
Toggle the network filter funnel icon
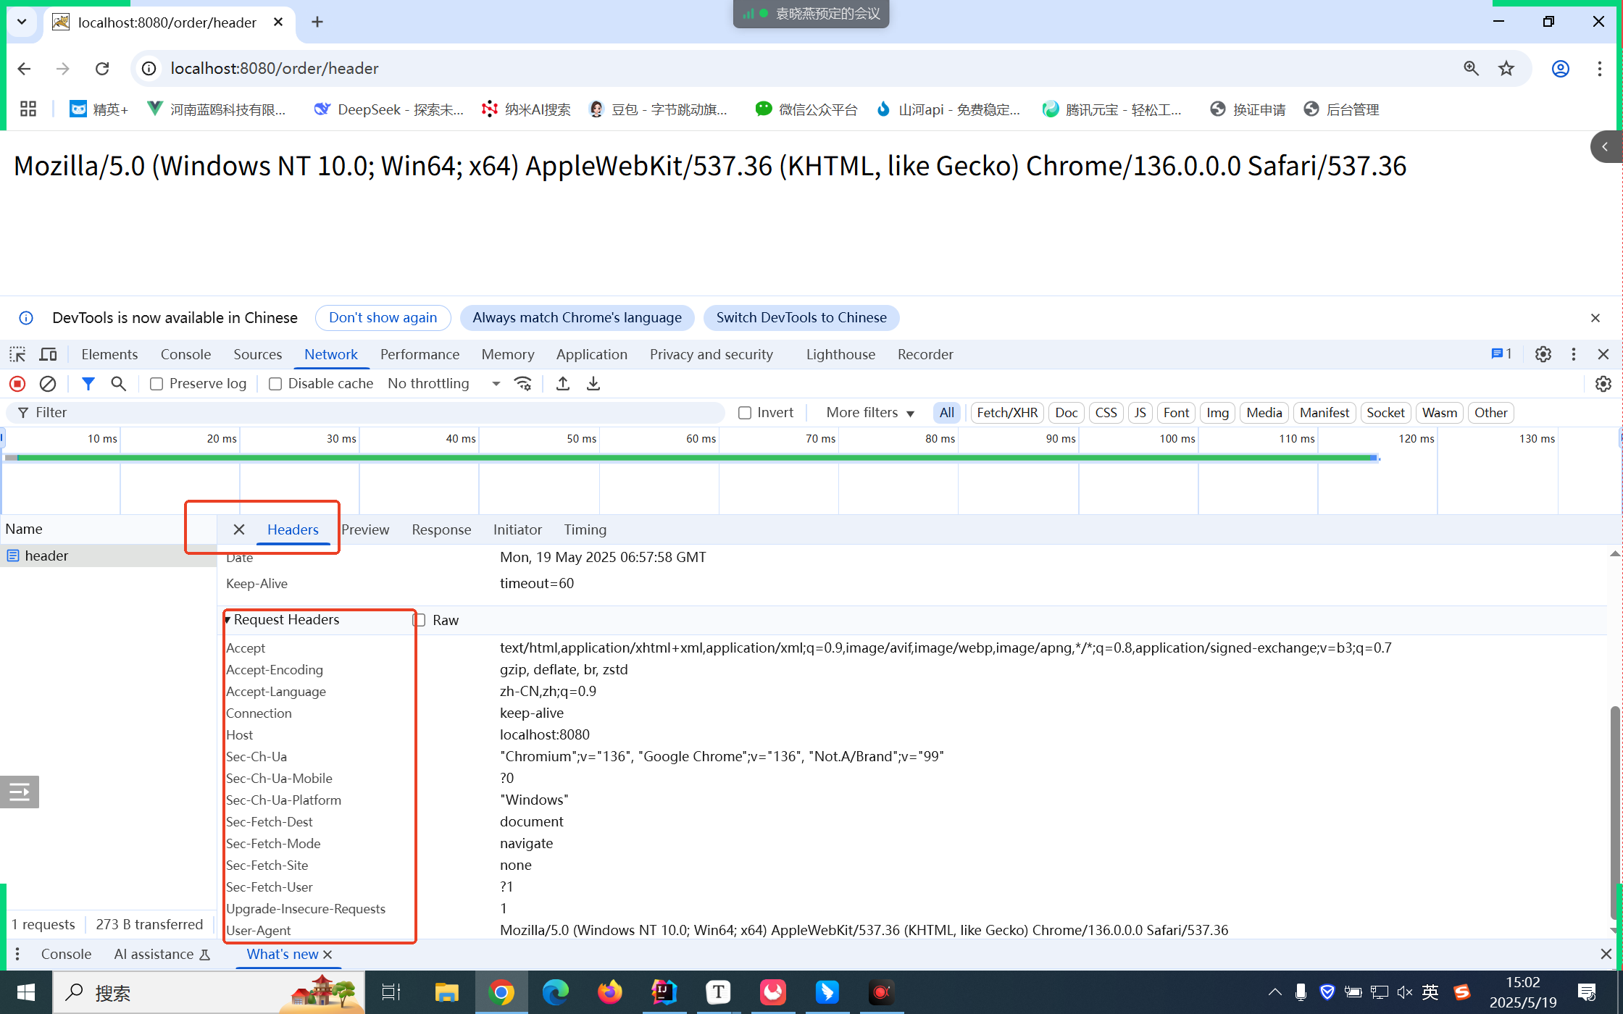pos(88,384)
